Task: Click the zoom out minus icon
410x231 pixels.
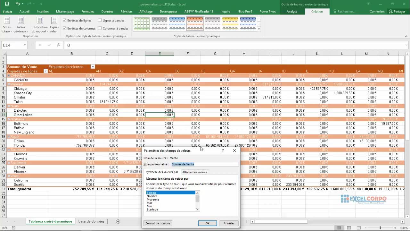Action: [365, 228]
